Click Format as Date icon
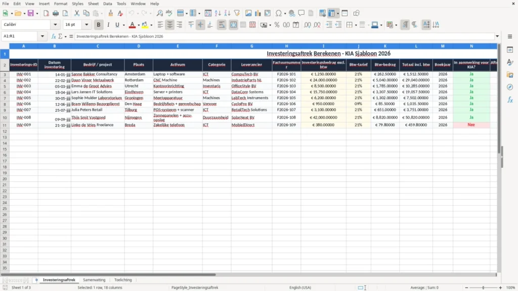 (x=296, y=25)
